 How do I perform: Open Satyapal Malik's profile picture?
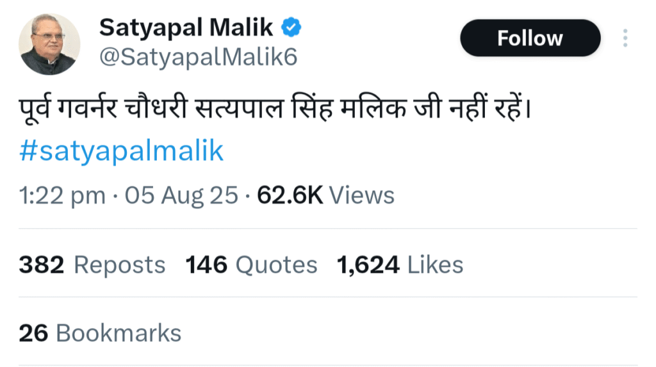pos(50,44)
